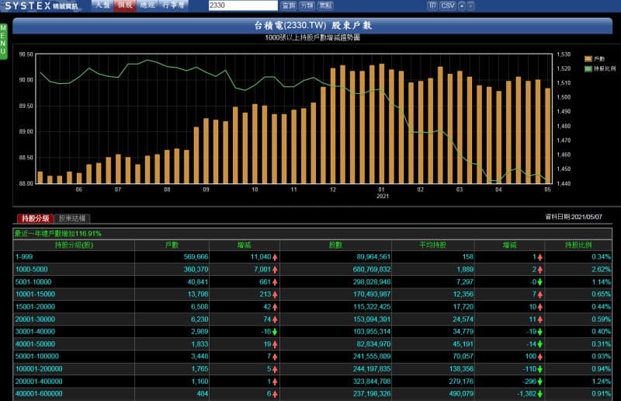Open the 行事曆 calendar tab
This screenshot has height=401, width=621.
(172, 5)
